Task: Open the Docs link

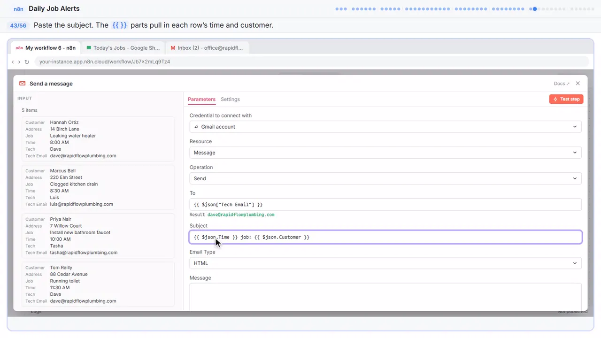Action: (x=562, y=84)
